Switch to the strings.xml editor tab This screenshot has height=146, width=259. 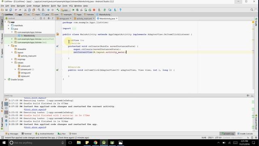point(64,19)
